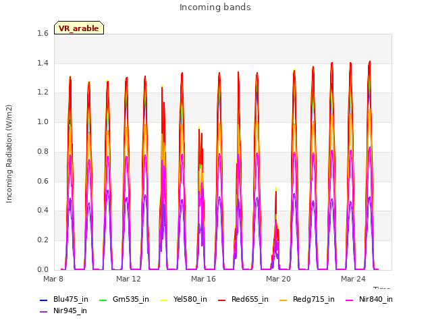Click the low radiation peak before Mar 20
The height and width of the screenshot is (324, 432).
pos(276,229)
